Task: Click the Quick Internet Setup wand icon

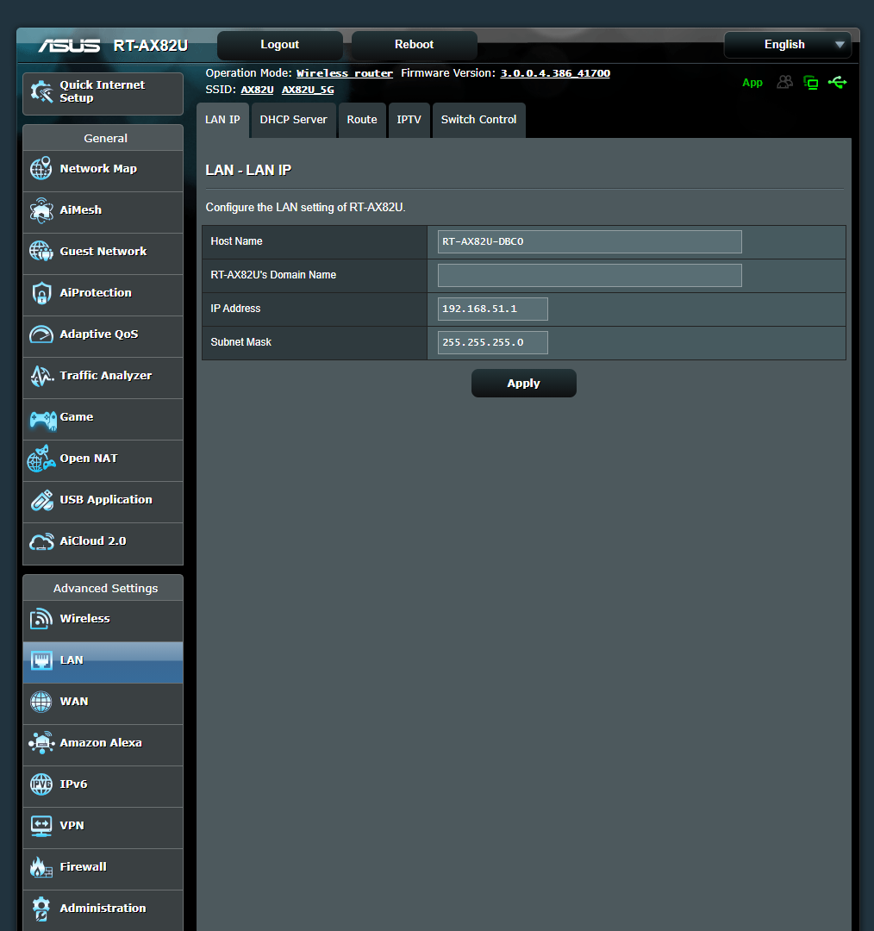Action: click(41, 91)
